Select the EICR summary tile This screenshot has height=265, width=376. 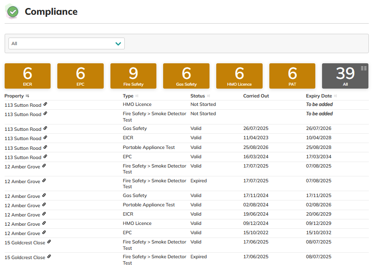[x=27, y=76]
